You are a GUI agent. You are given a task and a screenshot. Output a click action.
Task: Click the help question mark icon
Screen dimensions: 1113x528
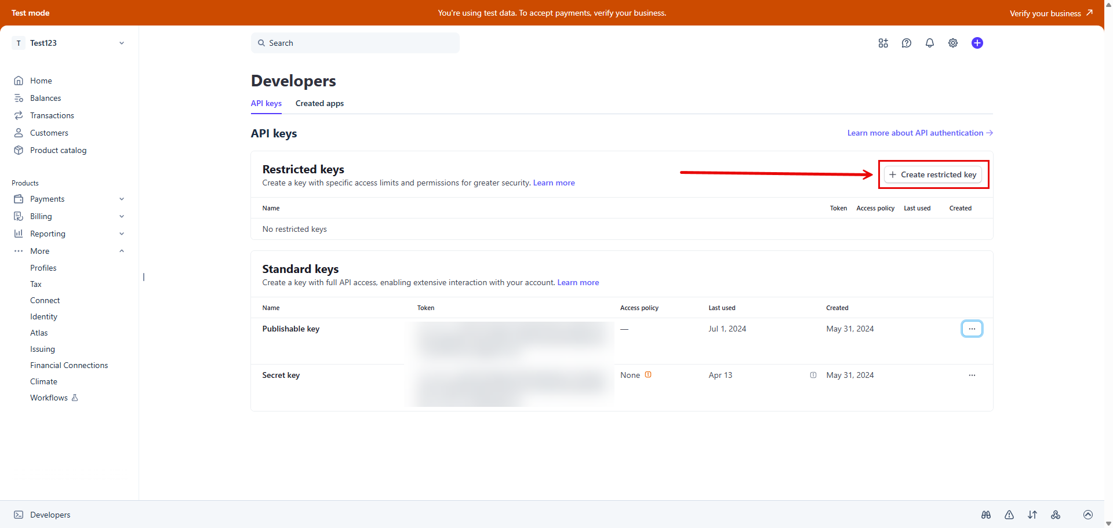pos(906,43)
